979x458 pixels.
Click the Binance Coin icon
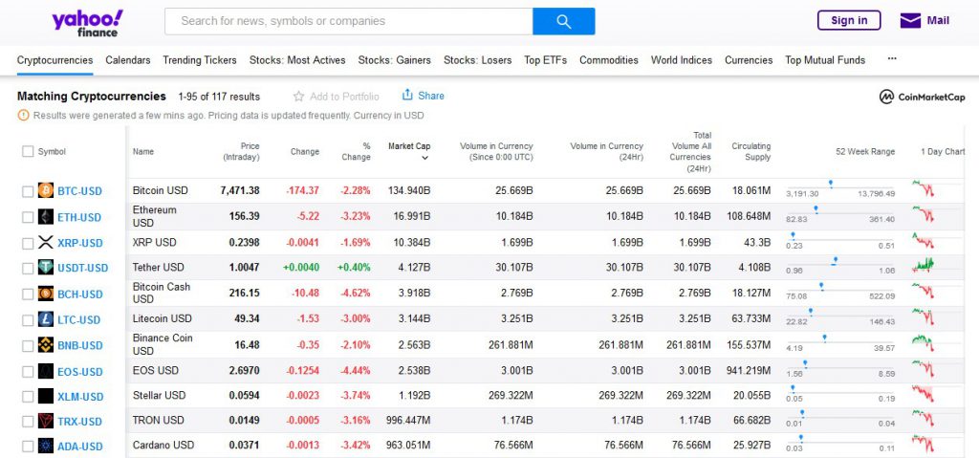click(x=46, y=345)
